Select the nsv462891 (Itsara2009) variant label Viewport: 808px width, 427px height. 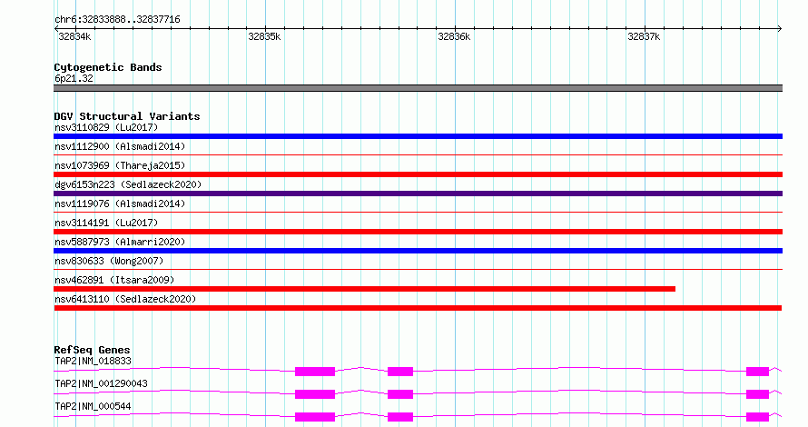pos(114,280)
